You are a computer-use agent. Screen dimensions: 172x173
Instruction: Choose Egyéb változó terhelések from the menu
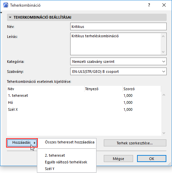pos(67,162)
